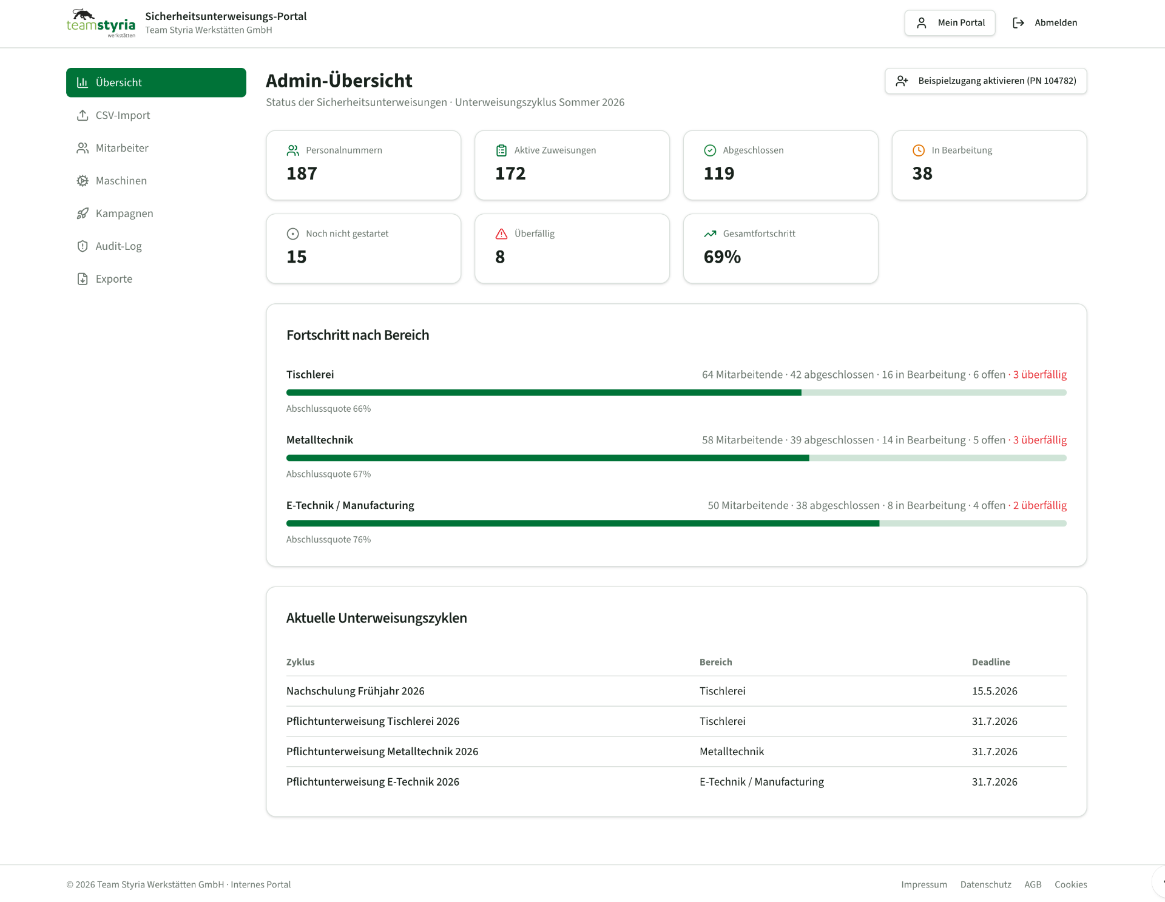Go to Mitarbeiter in the sidebar

pyautogui.click(x=156, y=148)
